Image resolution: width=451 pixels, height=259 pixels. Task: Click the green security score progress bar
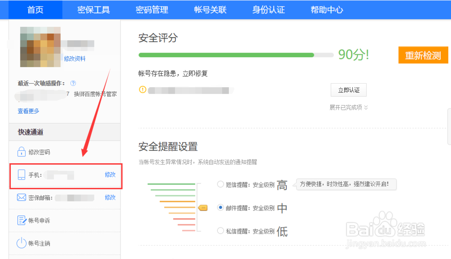click(226, 55)
